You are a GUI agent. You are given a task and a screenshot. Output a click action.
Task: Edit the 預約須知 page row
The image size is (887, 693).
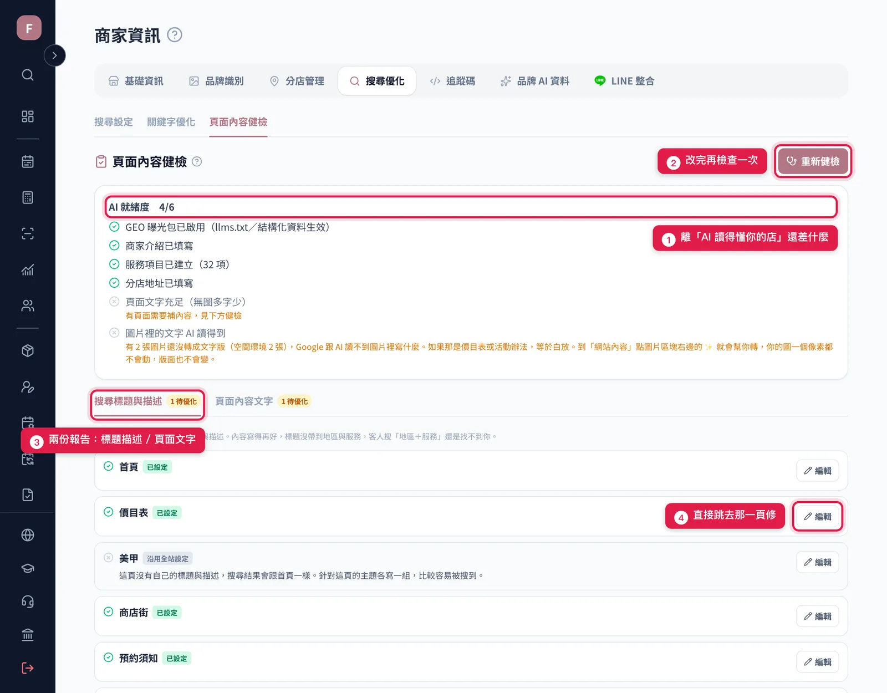pos(818,662)
